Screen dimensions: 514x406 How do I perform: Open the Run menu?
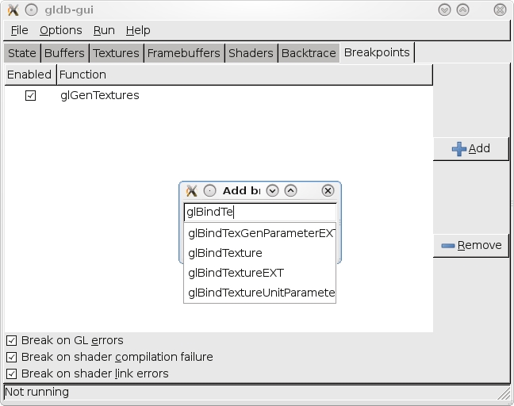104,30
